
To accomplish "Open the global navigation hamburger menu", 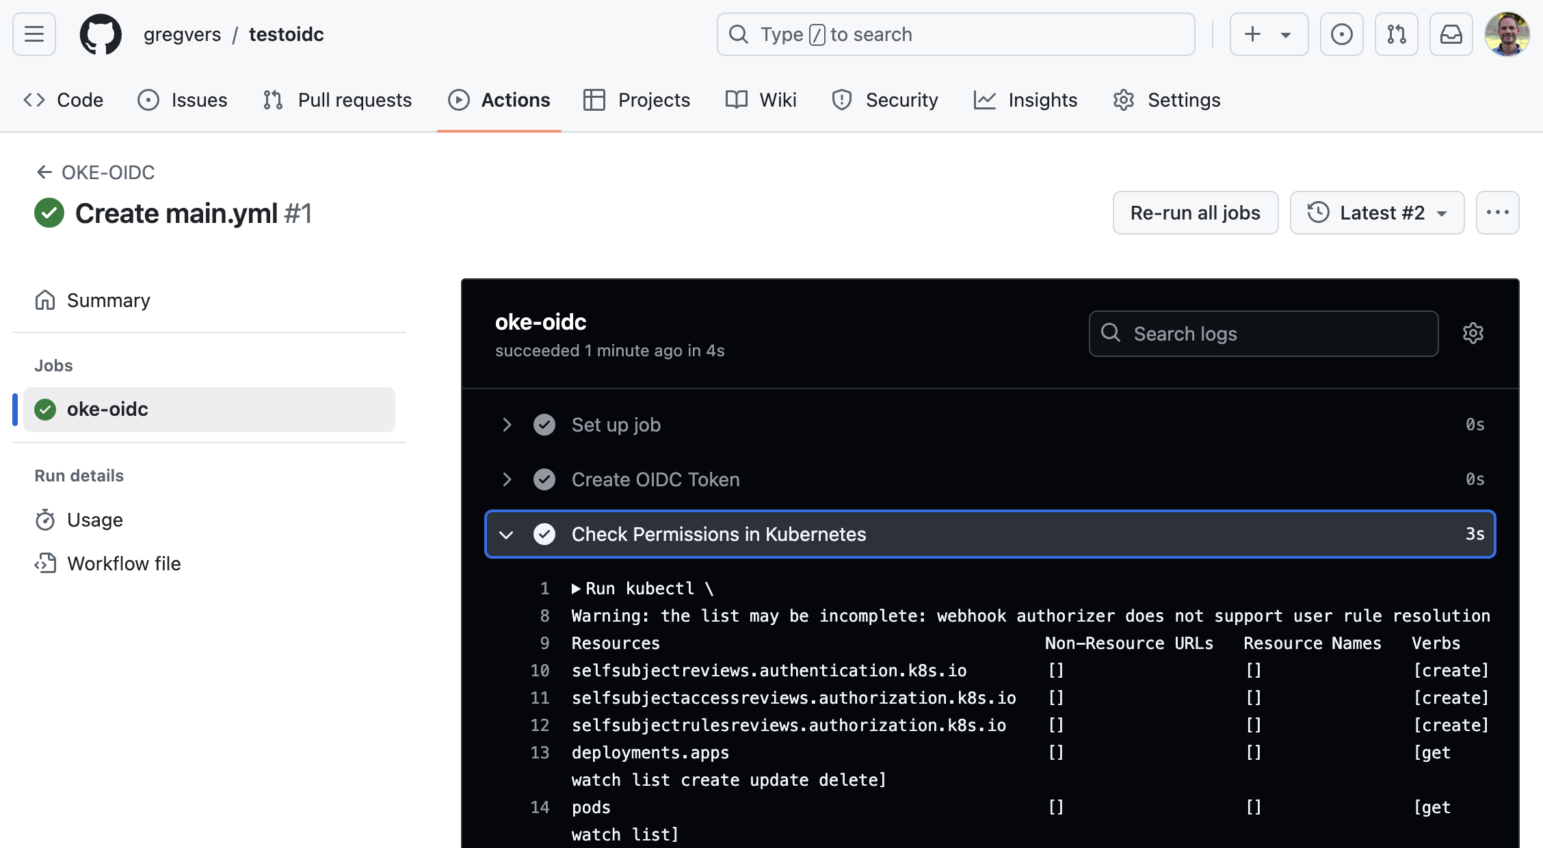I will click(34, 34).
